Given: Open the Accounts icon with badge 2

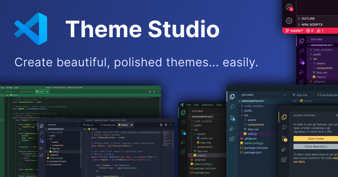Looking at the screenshot, I should tap(289, 7).
